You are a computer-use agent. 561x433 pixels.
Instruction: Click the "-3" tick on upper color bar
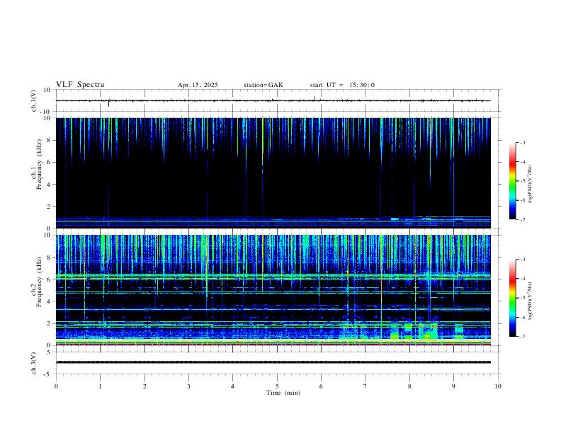point(523,142)
